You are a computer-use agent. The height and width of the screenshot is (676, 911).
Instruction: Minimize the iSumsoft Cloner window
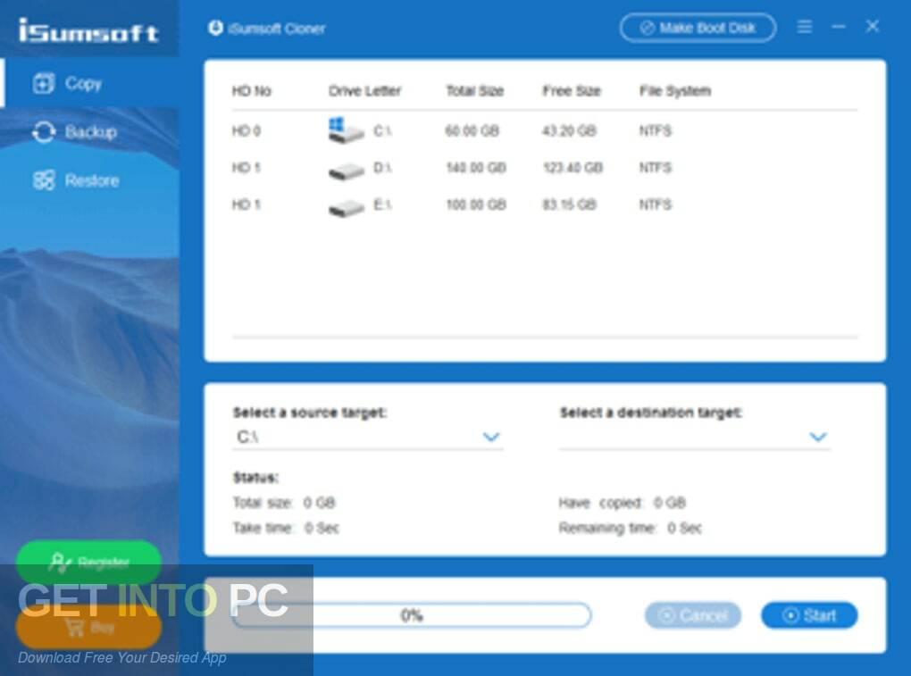click(839, 27)
